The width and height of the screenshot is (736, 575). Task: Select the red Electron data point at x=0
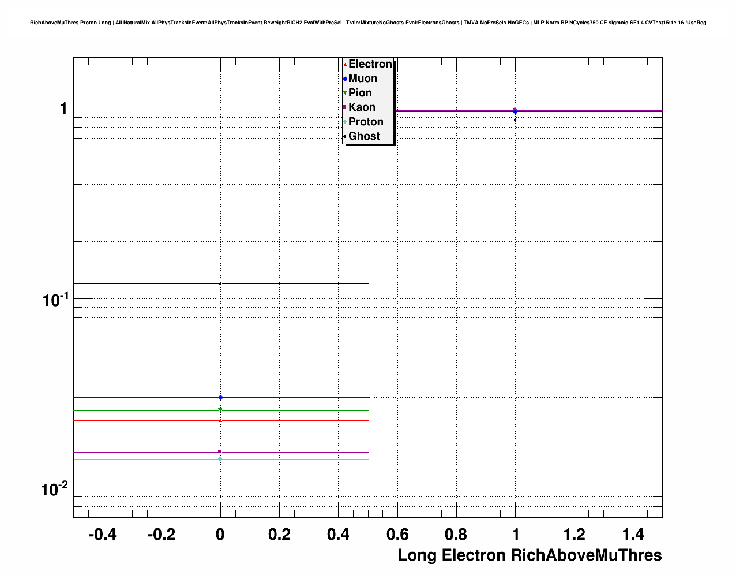click(x=220, y=420)
